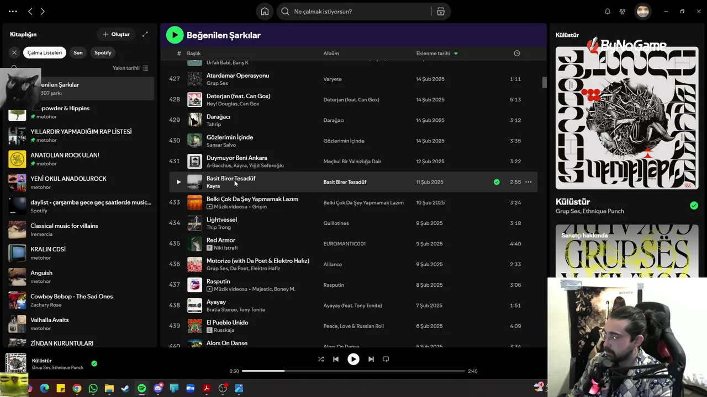
Task: Open Sticky Notes from the taskbar
Action: click(61, 389)
